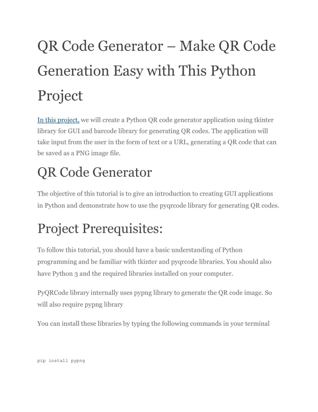Click the line starting "You can install these libraries"

coord(153,323)
